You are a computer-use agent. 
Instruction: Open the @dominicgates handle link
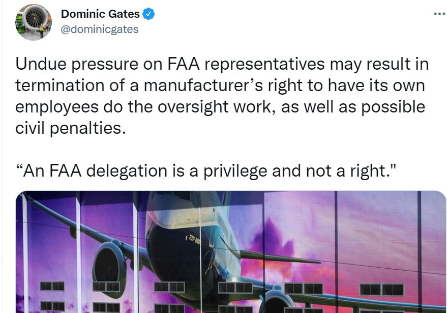tap(100, 29)
